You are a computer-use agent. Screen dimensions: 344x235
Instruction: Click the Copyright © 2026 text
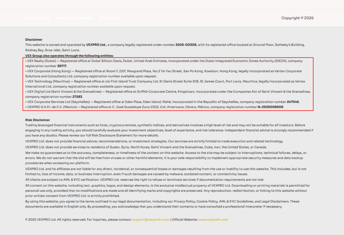pos(297,18)
